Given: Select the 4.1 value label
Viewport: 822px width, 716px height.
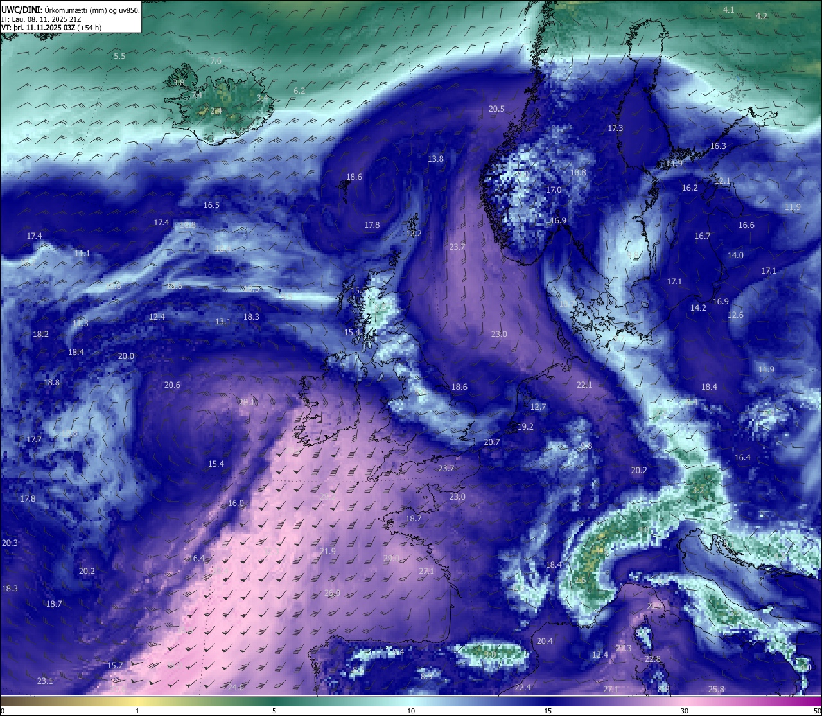Looking at the screenshot, I should click(x=728, y=10).
